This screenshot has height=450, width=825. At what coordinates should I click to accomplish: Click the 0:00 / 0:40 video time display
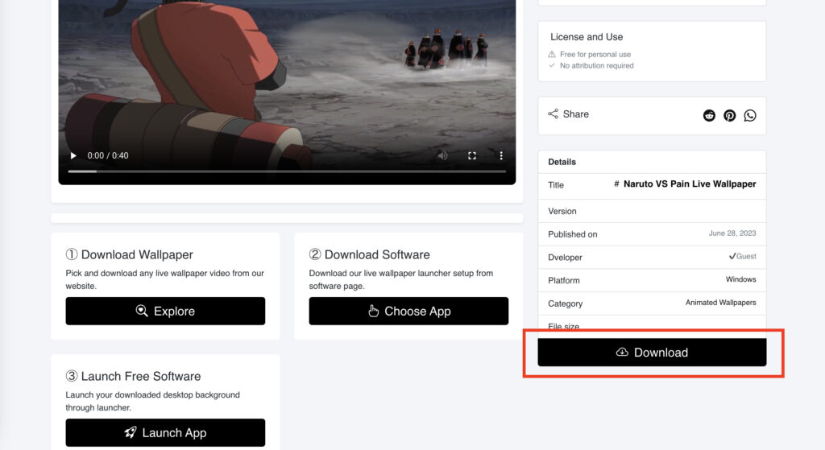108,155
